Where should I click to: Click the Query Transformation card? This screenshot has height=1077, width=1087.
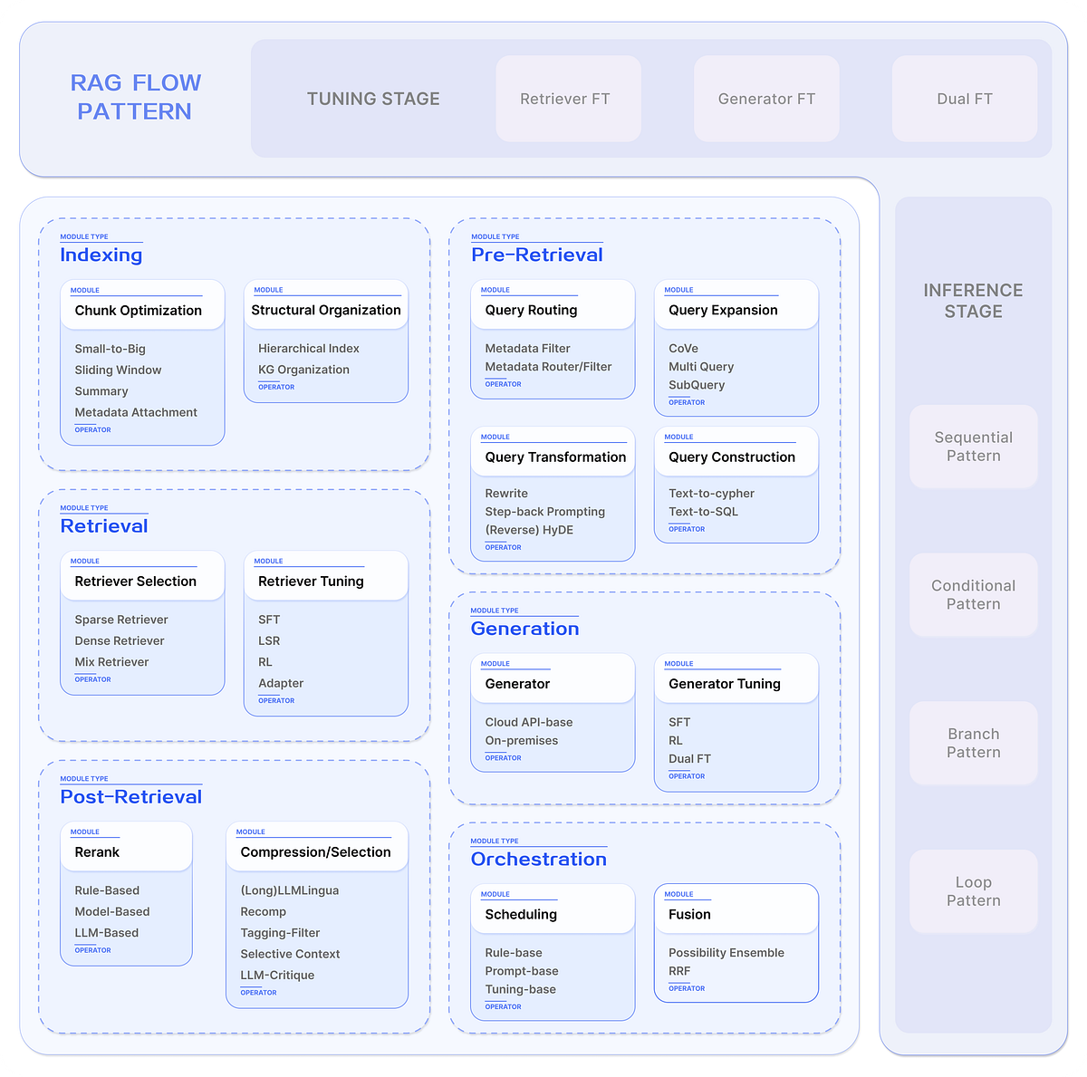tap(553, 457)
